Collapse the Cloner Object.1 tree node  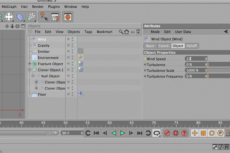pos(30,70)
